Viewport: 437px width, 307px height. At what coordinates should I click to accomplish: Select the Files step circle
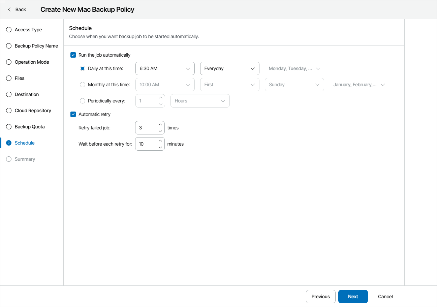tap(8, 78)
